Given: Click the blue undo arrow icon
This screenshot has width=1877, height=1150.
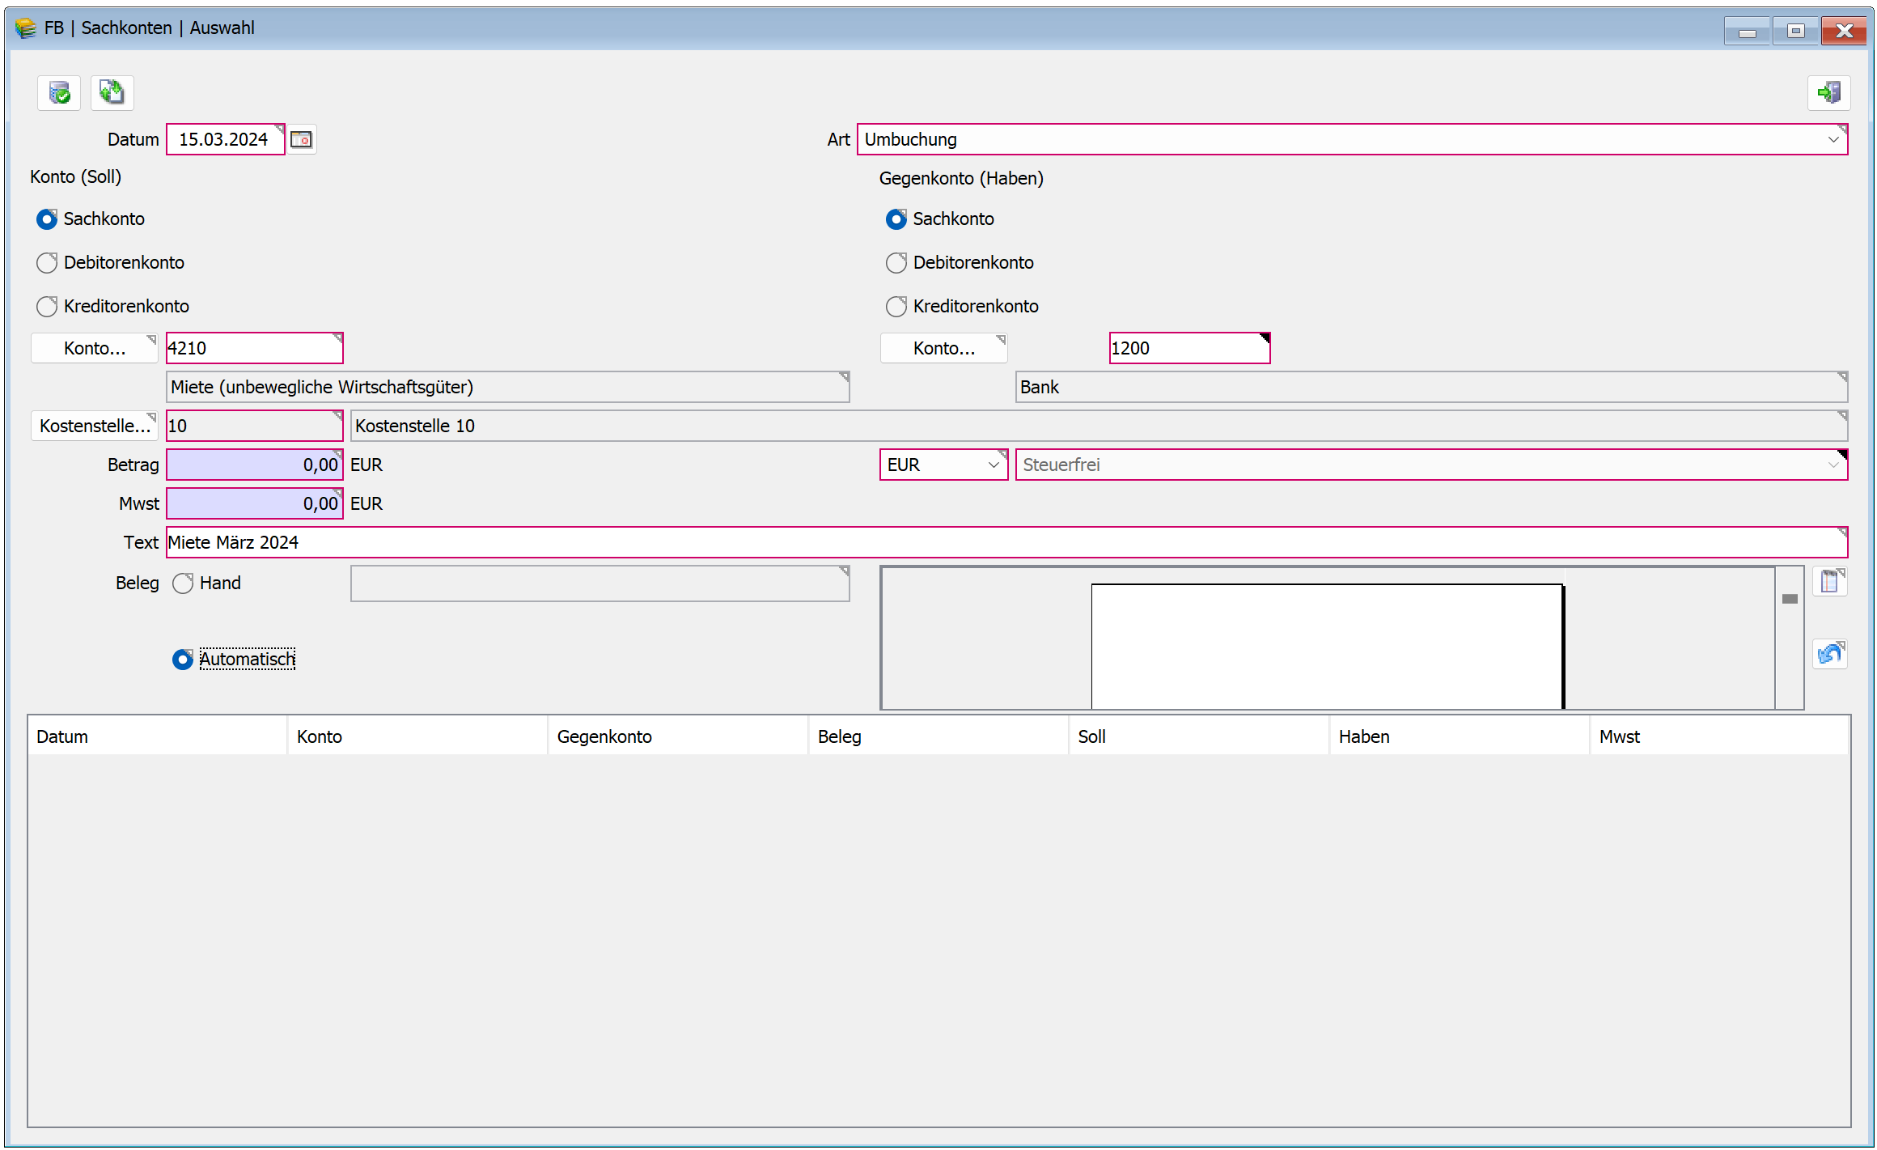Looking at the screenshot, I should [x=1829, y=653].
